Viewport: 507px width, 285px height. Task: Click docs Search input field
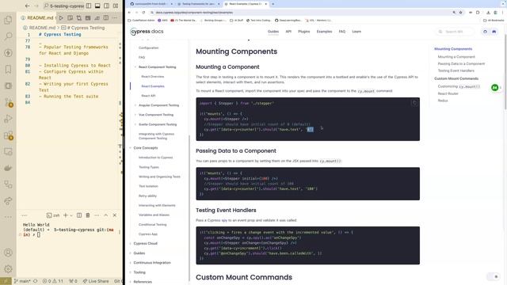(x=456, y=32)
